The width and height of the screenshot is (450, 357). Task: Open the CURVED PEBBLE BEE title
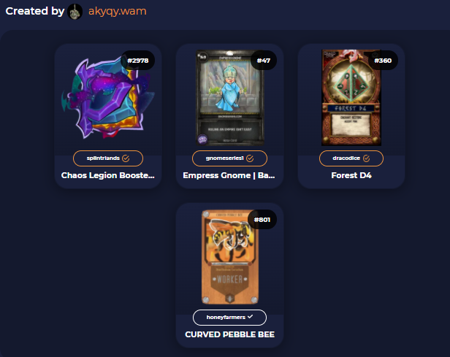coord(229,334)
